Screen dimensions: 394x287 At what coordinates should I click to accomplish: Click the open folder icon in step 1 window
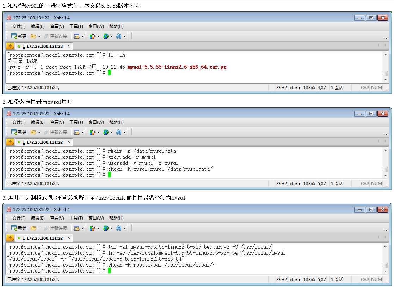(33, 36)
